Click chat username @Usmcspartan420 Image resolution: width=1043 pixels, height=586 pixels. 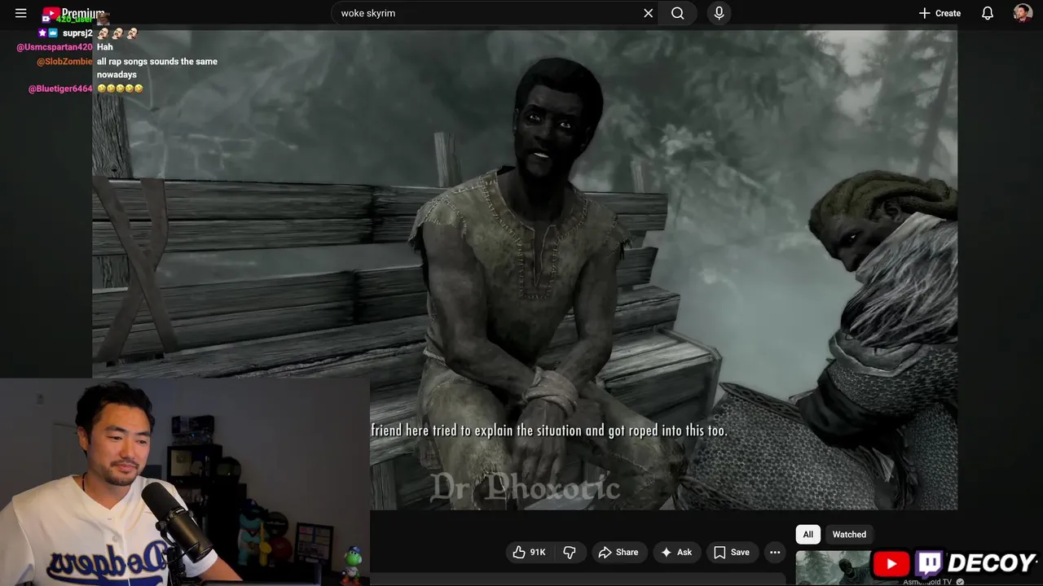tap(55, 47)
